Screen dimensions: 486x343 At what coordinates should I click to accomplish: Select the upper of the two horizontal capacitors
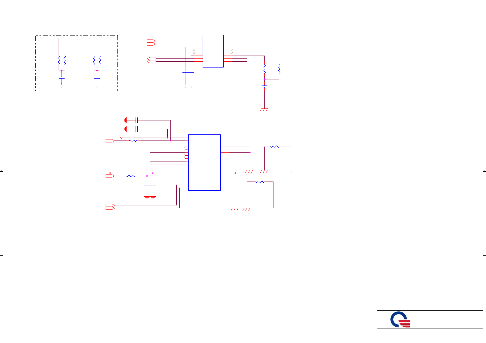click(136, 120)
